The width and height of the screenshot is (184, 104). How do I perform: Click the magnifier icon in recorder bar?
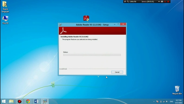point(128,1)
